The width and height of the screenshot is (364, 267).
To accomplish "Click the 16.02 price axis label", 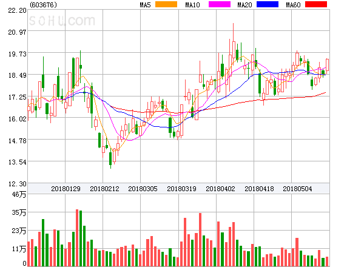I will pos(17,119).
